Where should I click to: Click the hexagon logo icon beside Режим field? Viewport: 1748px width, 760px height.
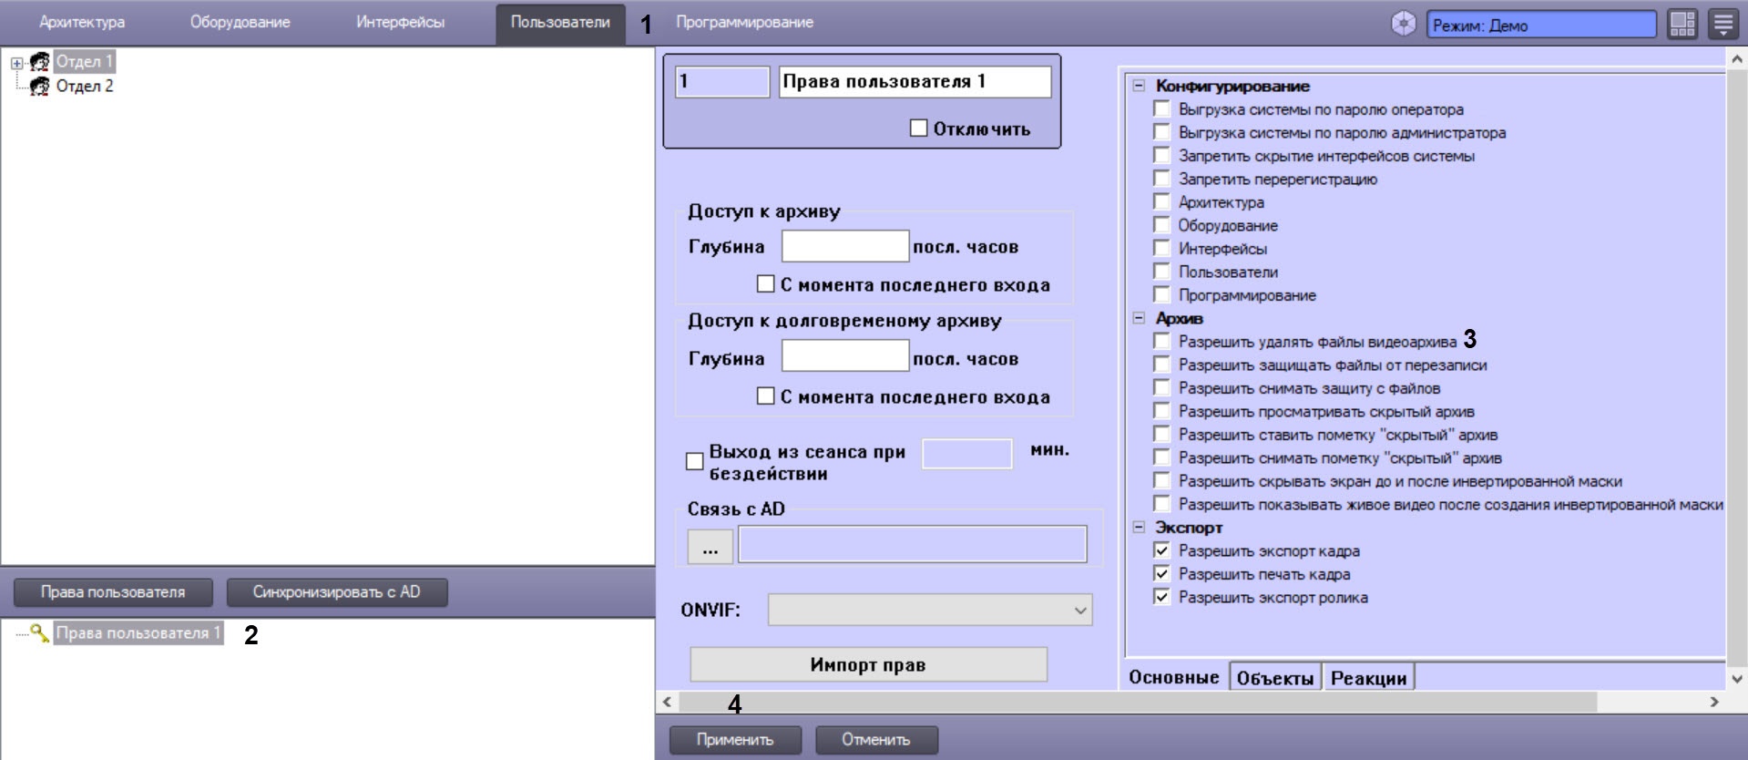(1404, 24)
